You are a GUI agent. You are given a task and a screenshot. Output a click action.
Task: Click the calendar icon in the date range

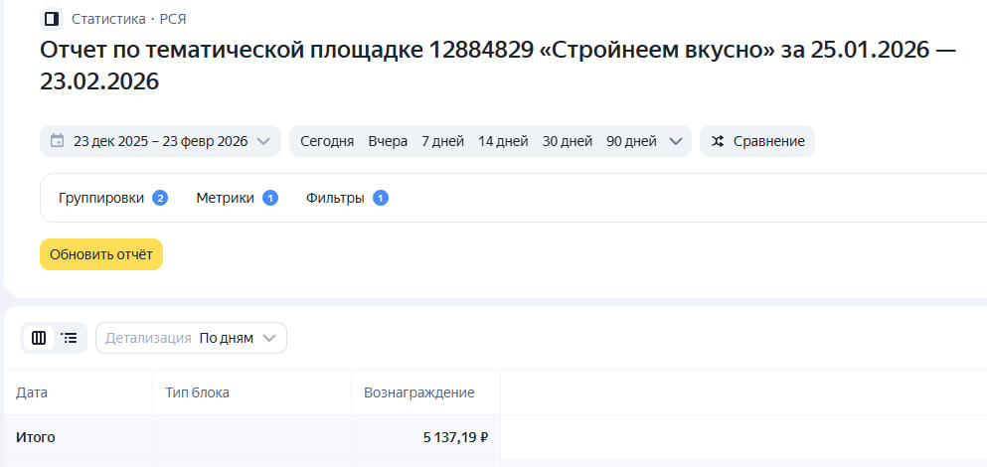pos(57,141)
